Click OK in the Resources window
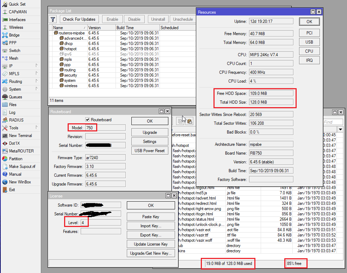The height and width of the screenshot is (273, 347). click(309, 22)
